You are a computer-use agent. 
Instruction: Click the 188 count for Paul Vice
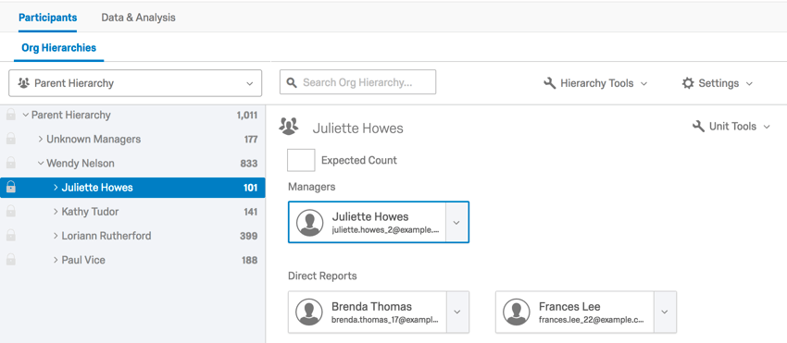249,260
